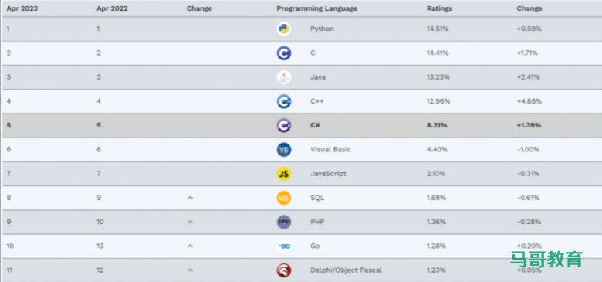Select the Programming Language column header
The height and width of the screenshot is (282, 602).
316,8
